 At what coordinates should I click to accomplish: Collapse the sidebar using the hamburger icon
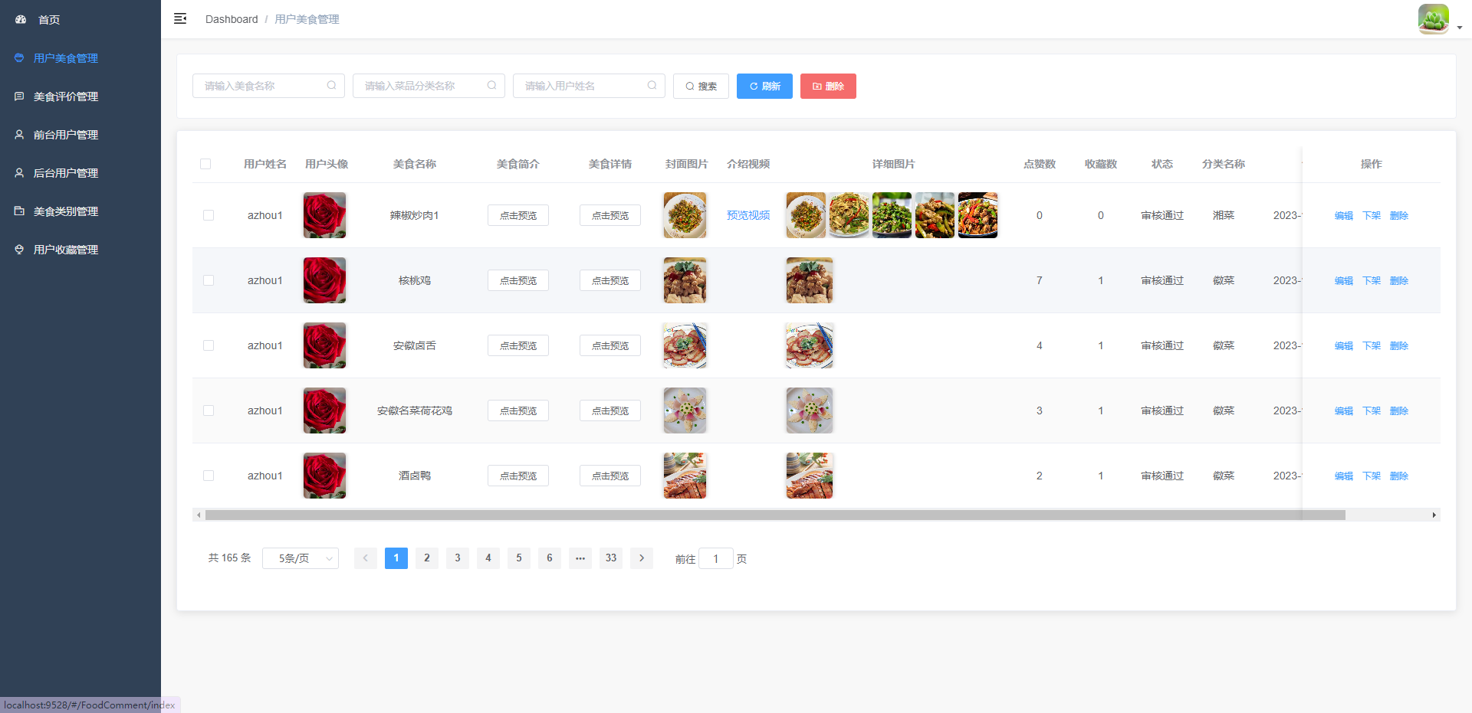coord(180,18)
